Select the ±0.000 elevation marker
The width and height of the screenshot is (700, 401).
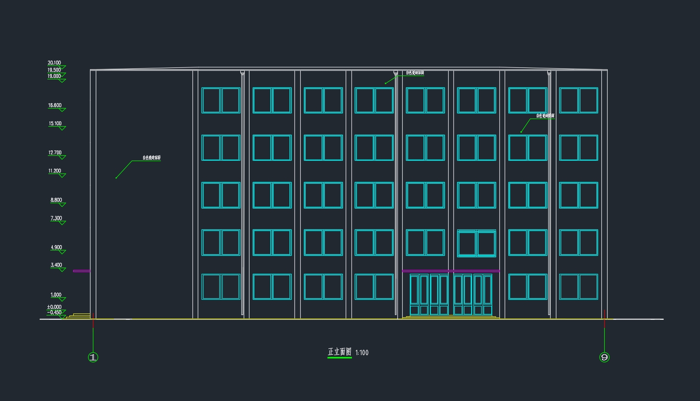click(x=55, y=307)
